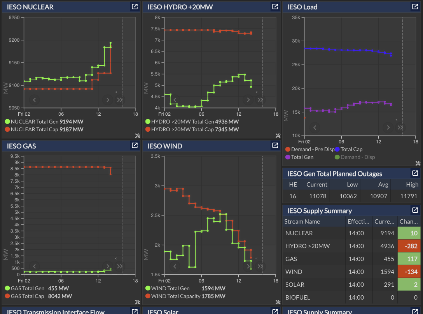Step NUCLEAR chart back in time

coord(34,100)
